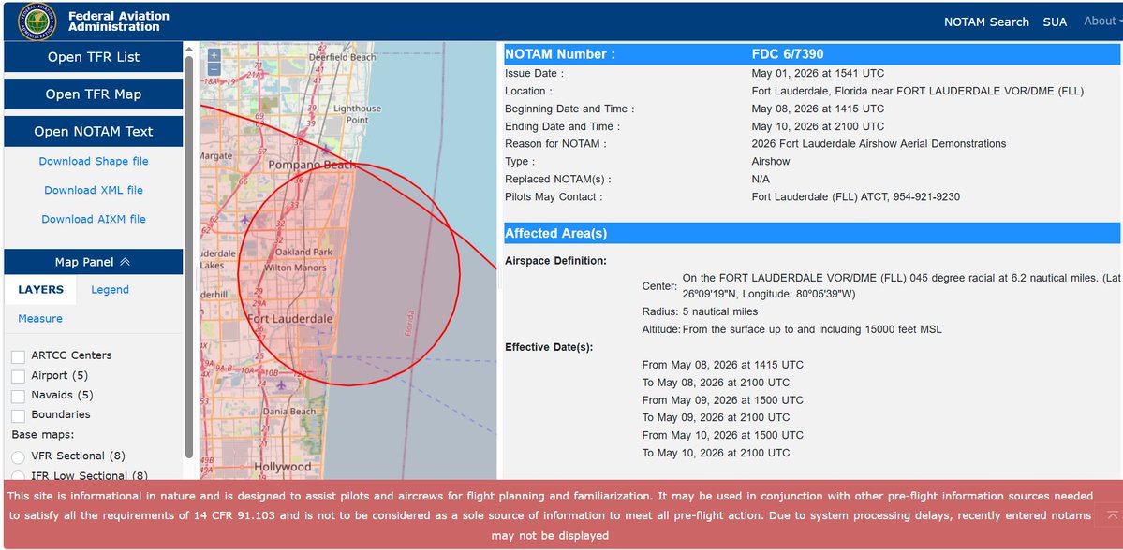Click the ATCT contact phone number text
1123x550 pixels.
click(x=856, y=196)
